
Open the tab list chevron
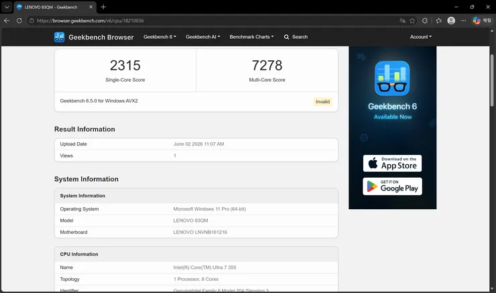pos(7,7)
